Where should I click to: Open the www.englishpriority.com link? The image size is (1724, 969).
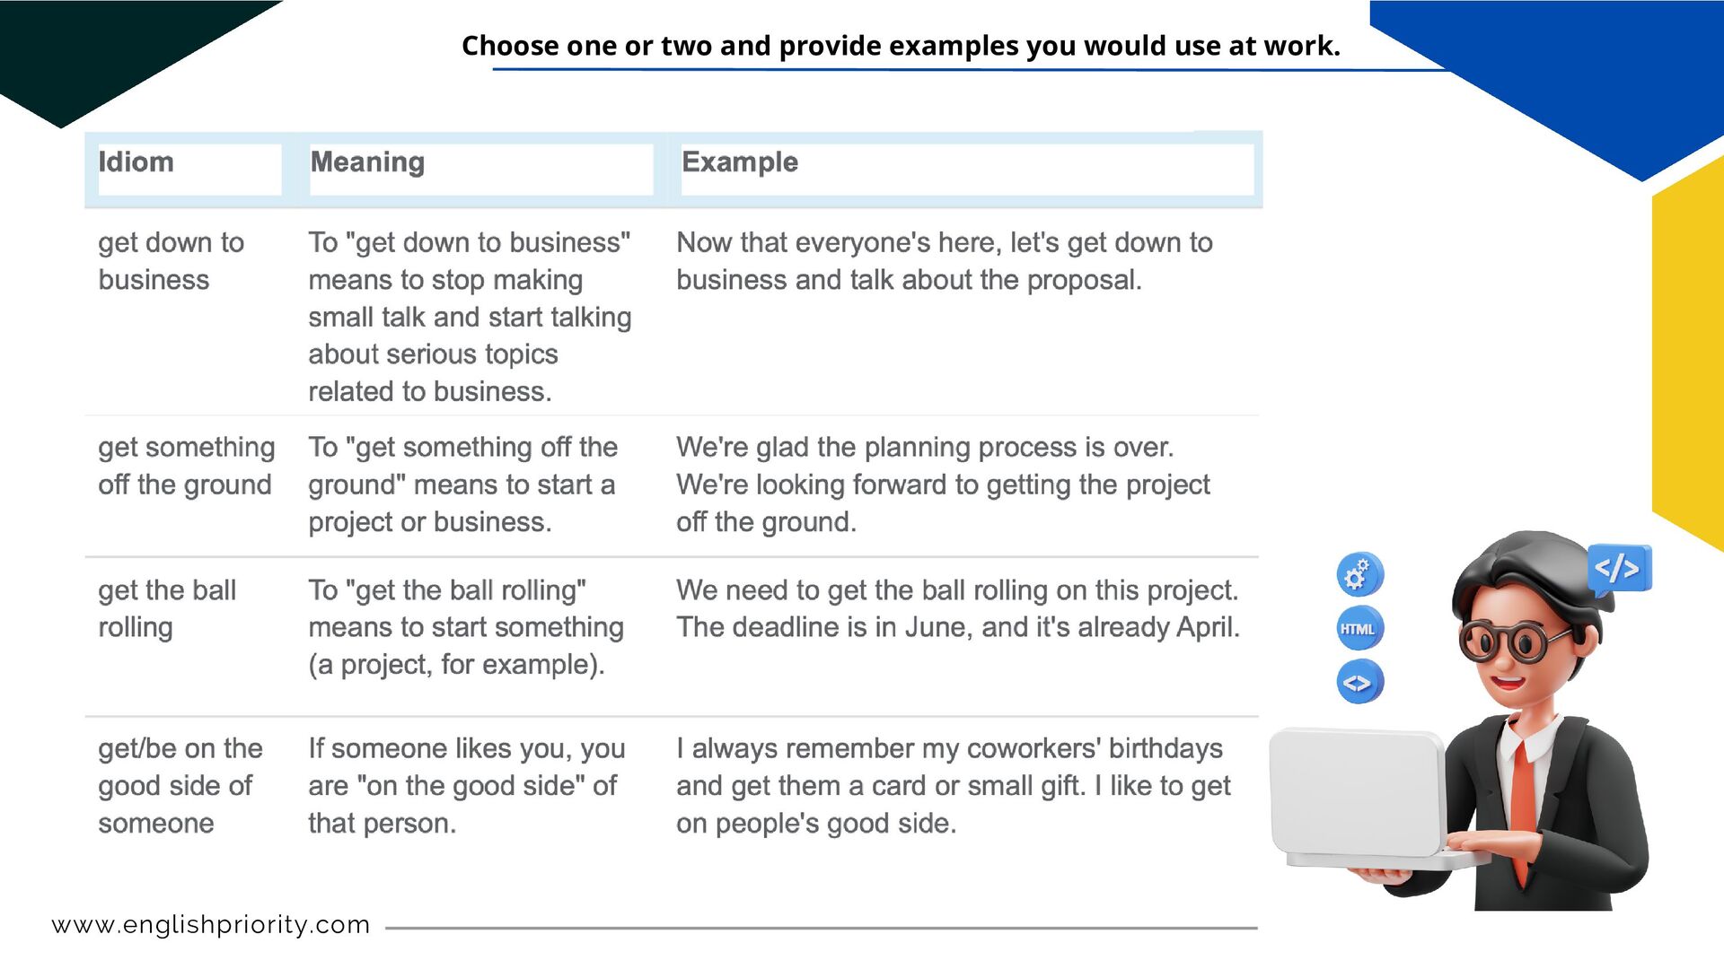click(211, 924)
